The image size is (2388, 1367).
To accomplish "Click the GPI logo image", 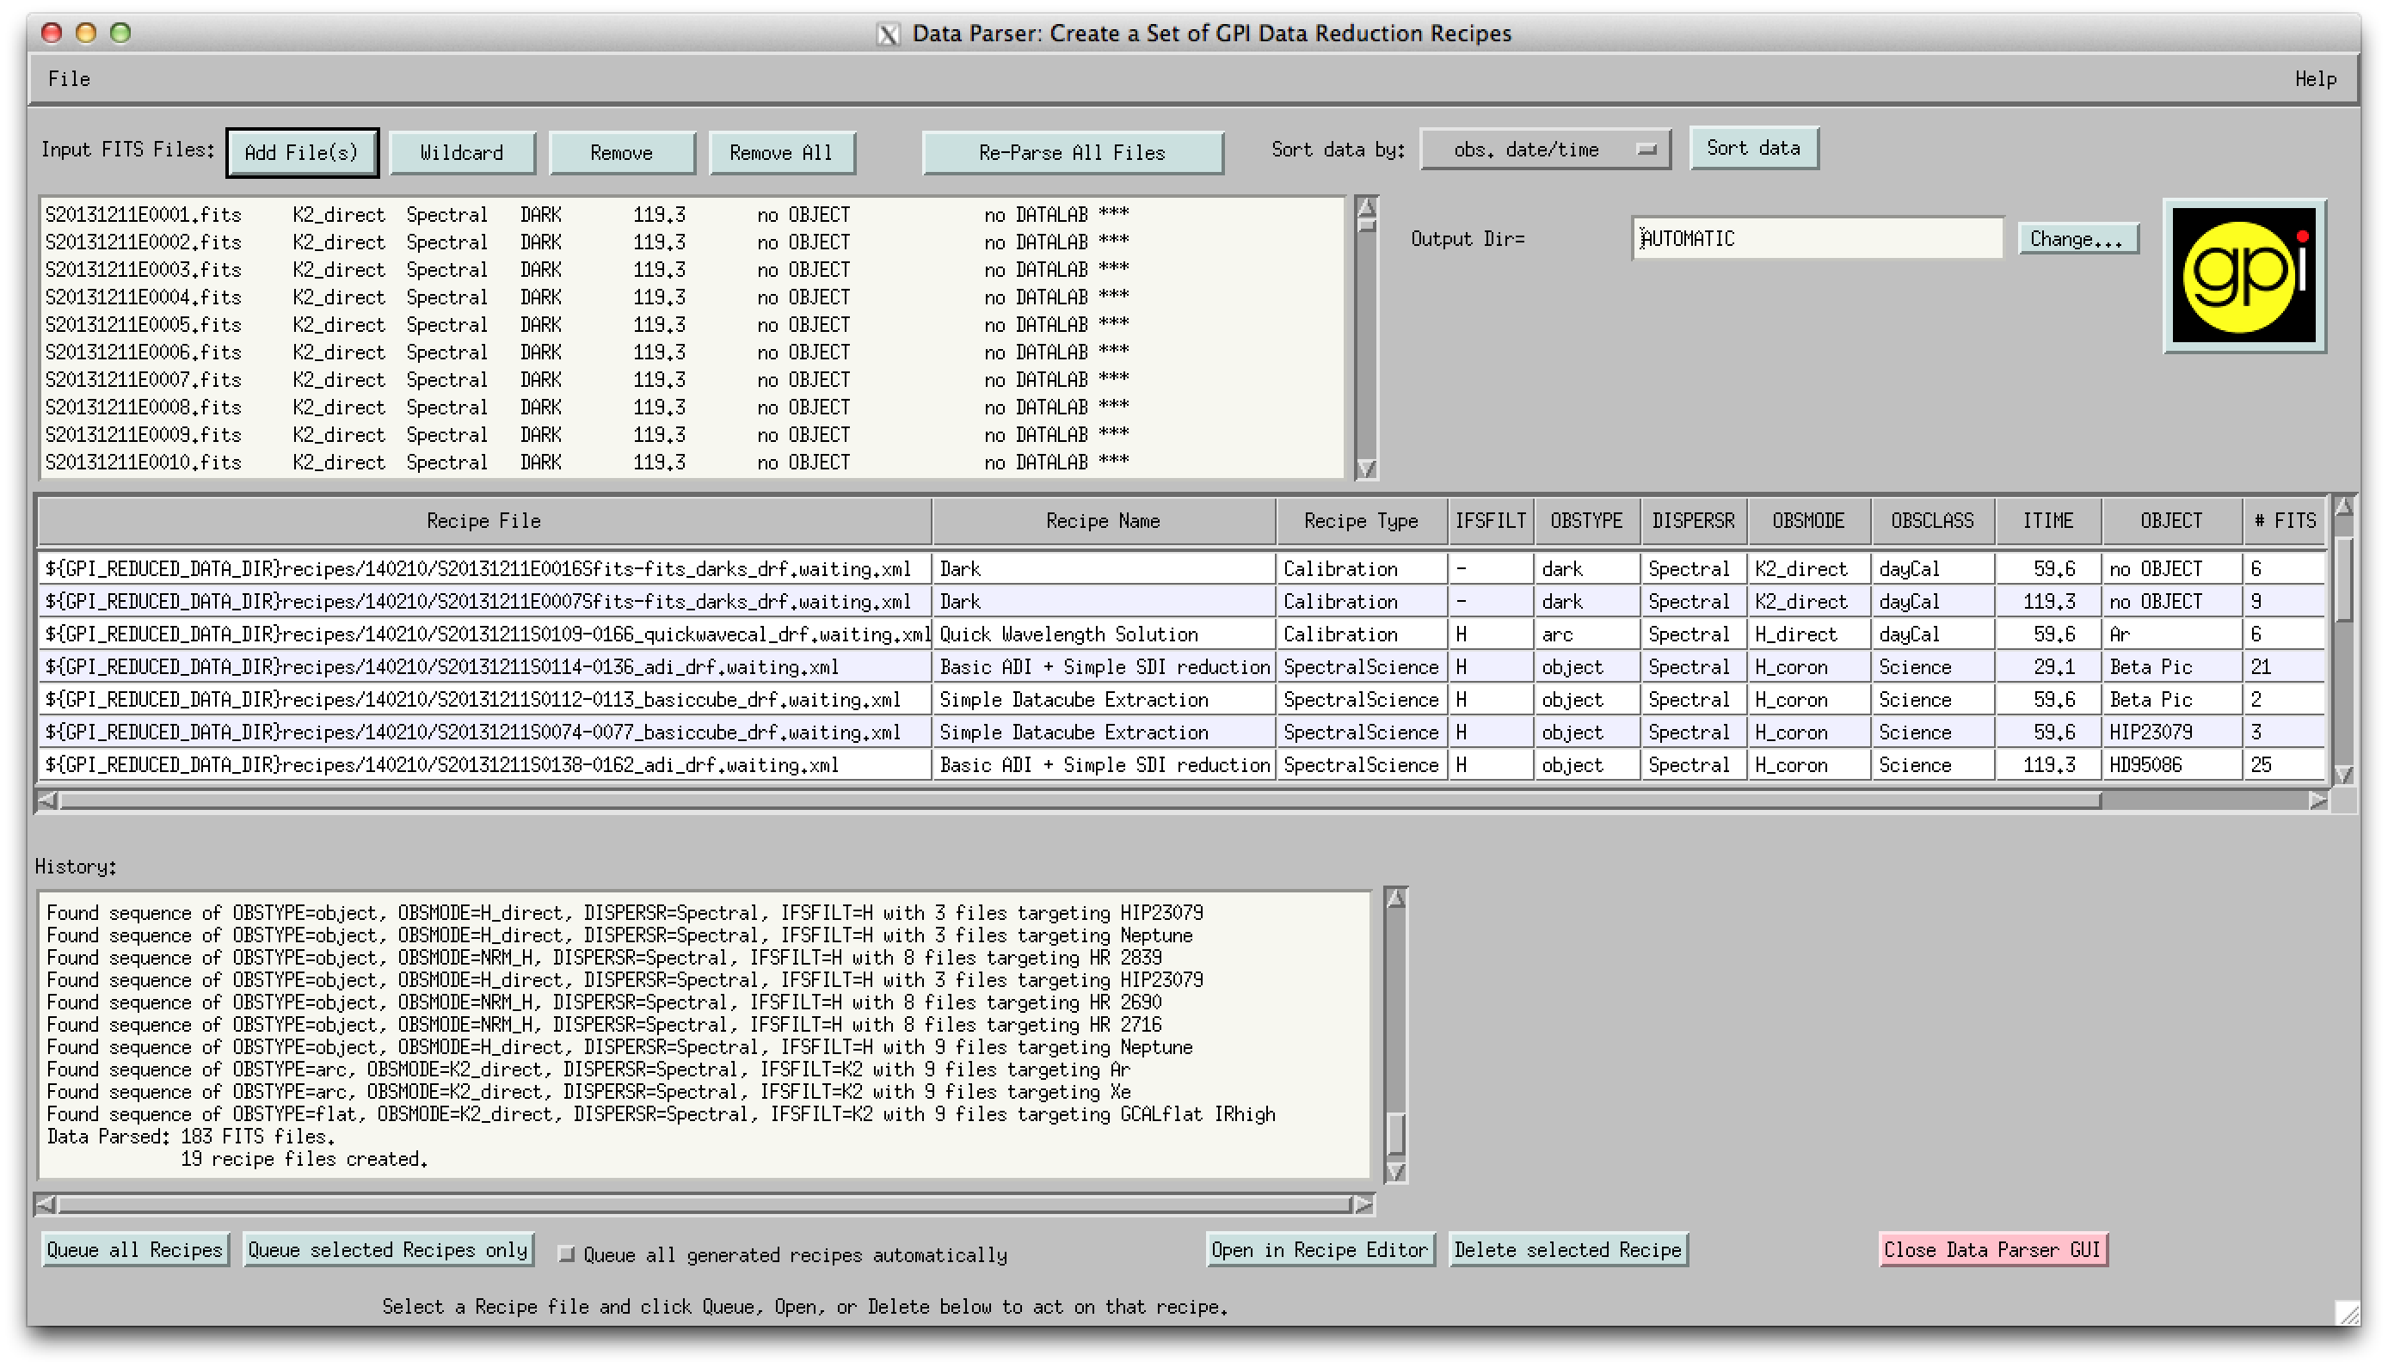I will coord(2243,276).
